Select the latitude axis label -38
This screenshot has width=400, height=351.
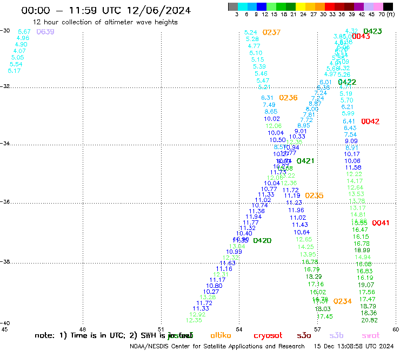[x=5, y=261]
